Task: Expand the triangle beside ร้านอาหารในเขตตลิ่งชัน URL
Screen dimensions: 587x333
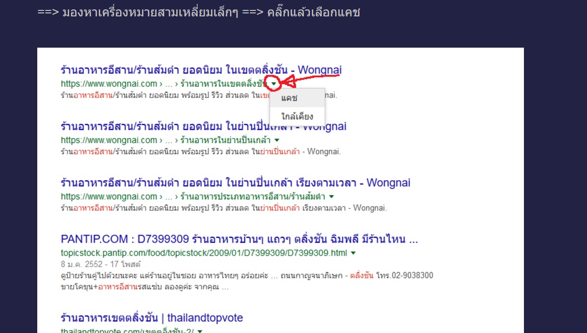Action: 274,84
